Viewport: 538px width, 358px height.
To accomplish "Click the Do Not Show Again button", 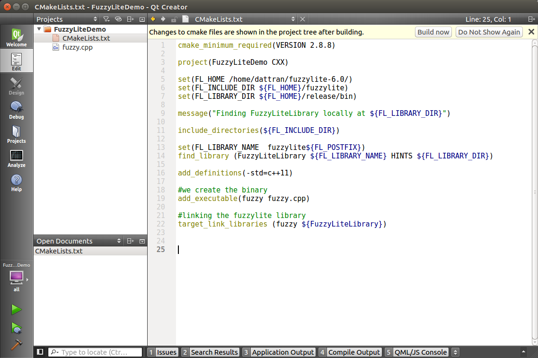I will (489, 32).
